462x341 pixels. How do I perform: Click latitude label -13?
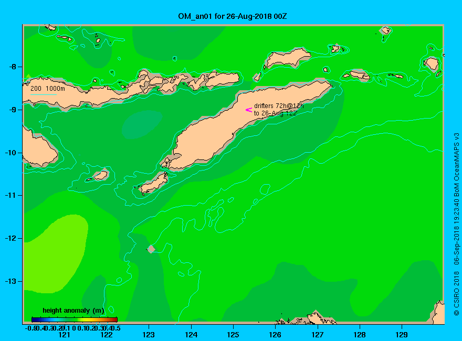[10, 281]
